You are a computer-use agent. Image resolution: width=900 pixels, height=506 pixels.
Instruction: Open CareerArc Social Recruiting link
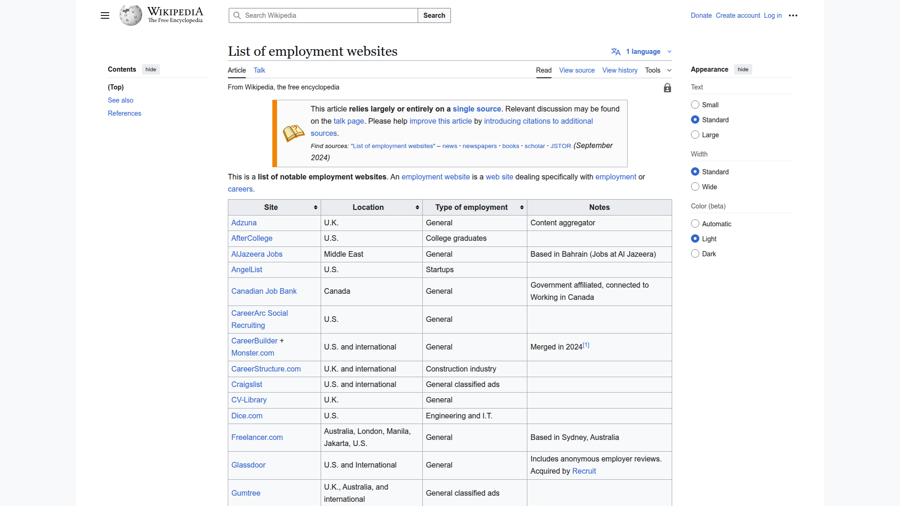(x=260, y=320)
